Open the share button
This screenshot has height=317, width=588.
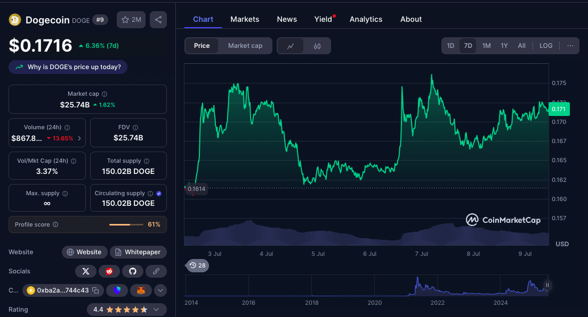(158, 20)
